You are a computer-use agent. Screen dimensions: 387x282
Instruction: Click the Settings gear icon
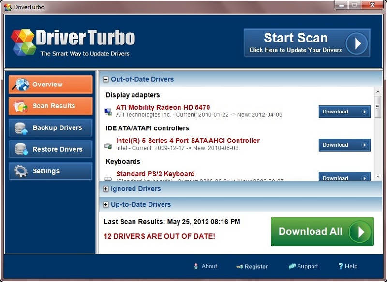(21, 171)
